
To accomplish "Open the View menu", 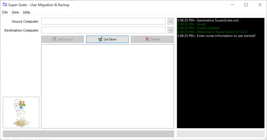I will [15, 12].
